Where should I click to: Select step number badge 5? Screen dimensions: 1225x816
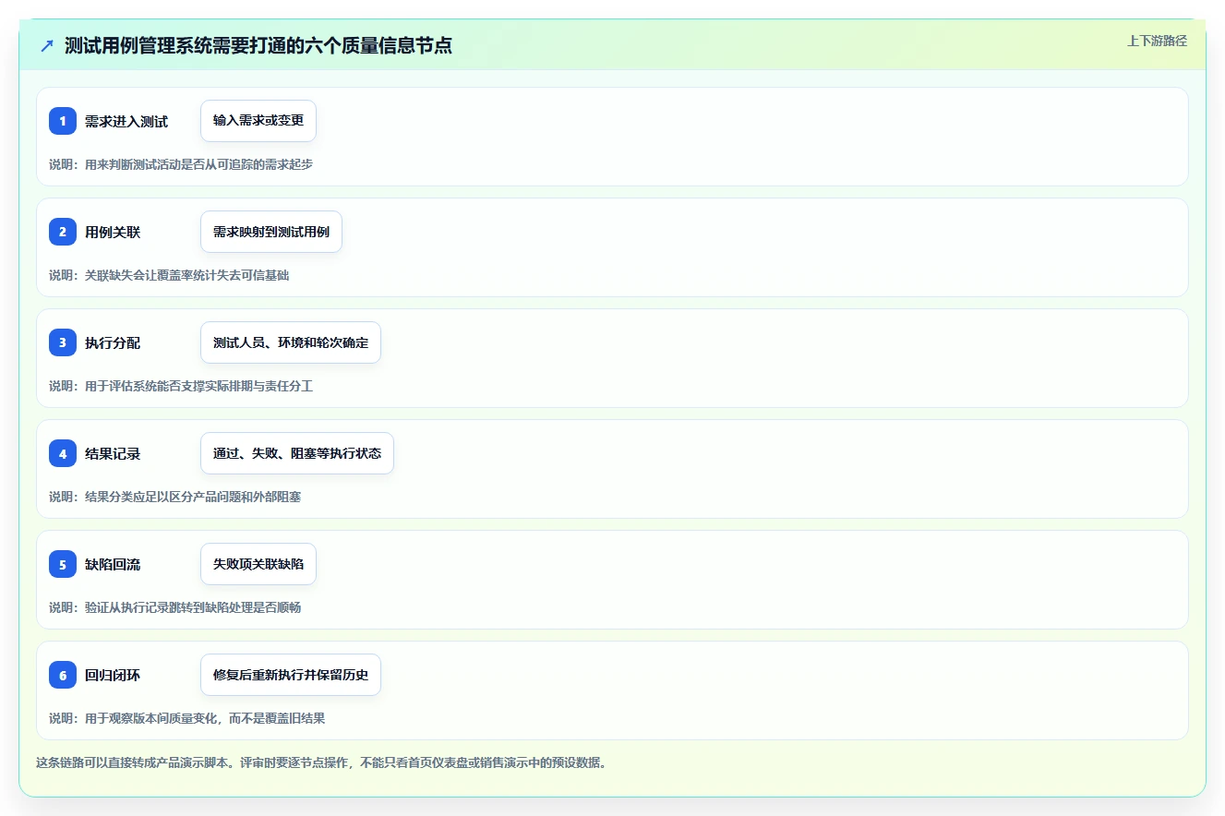63,564
